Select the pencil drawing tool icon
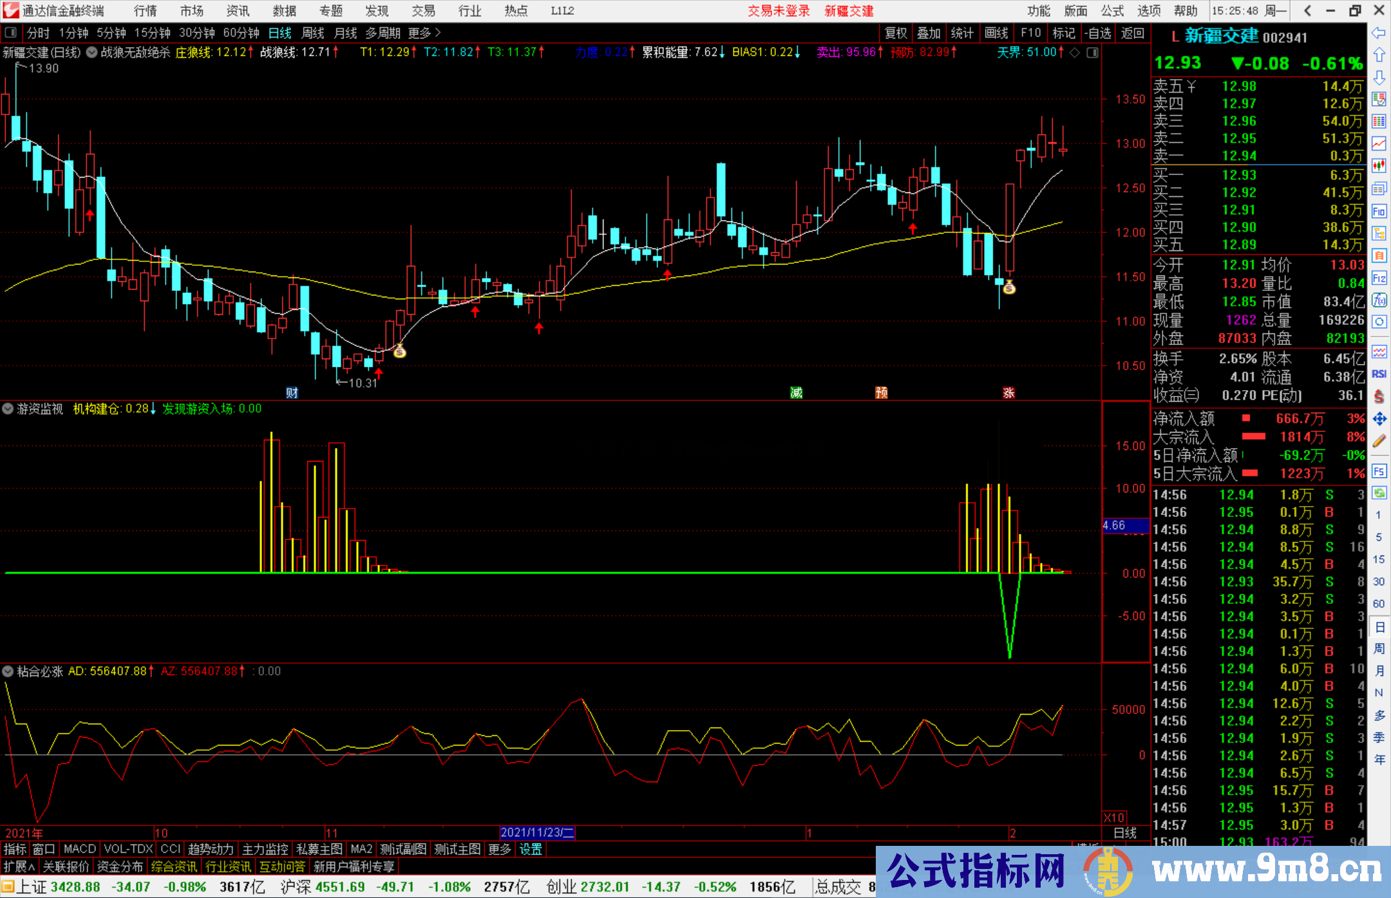1391x898 pixels. (x=1379, y=441)
